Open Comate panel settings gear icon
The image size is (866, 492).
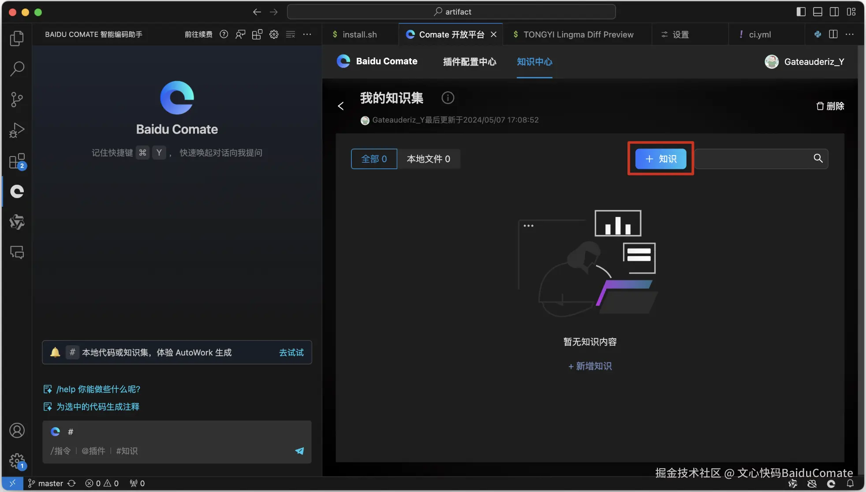pyautogui.click(x=274, y=34)
